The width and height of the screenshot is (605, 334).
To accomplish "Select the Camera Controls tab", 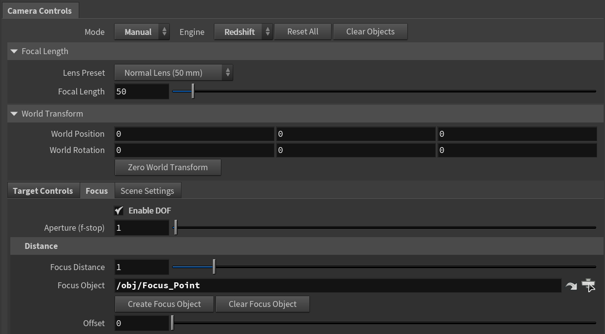I will 39,11.
